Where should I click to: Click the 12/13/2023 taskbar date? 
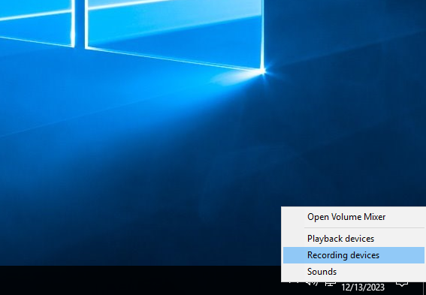(363, 287)
